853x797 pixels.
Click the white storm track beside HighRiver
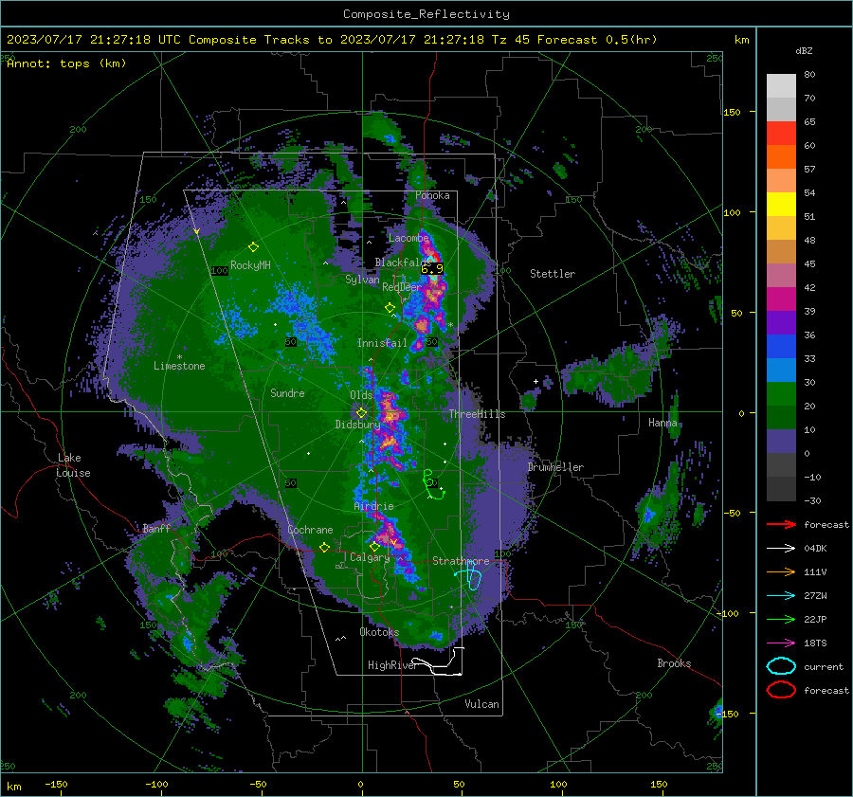click(x=440, y=662)
